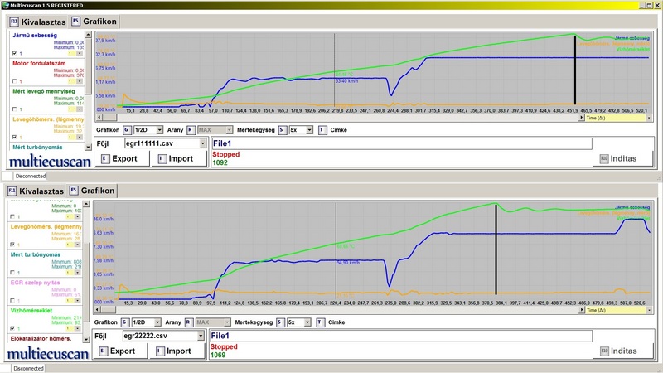Uncheck the Jármű sebesség parameter checkbox
Image resolution: width=663 pixels, height=373 pixels.
point(15,53)
